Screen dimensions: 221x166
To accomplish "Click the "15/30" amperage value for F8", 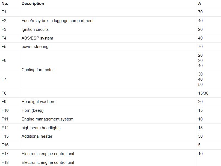I will [203, 93].
